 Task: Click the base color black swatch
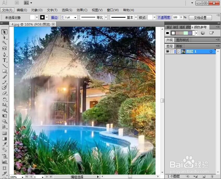point(168,33)
